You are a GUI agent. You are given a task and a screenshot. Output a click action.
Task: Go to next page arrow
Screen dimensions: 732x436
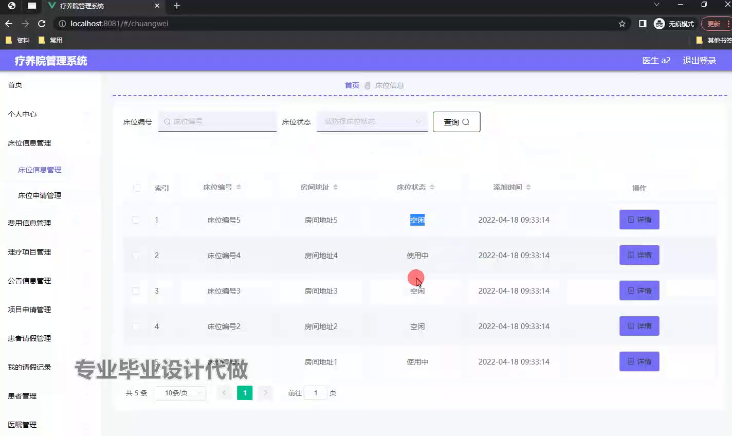(x=265, y=393)
